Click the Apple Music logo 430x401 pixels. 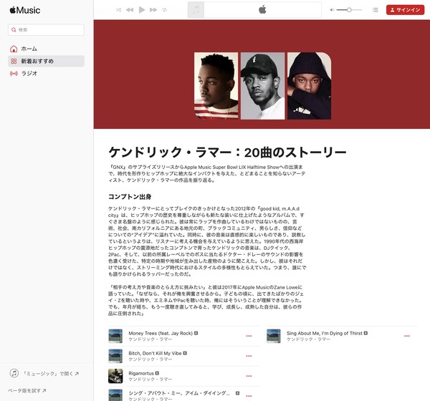(25, 10)
